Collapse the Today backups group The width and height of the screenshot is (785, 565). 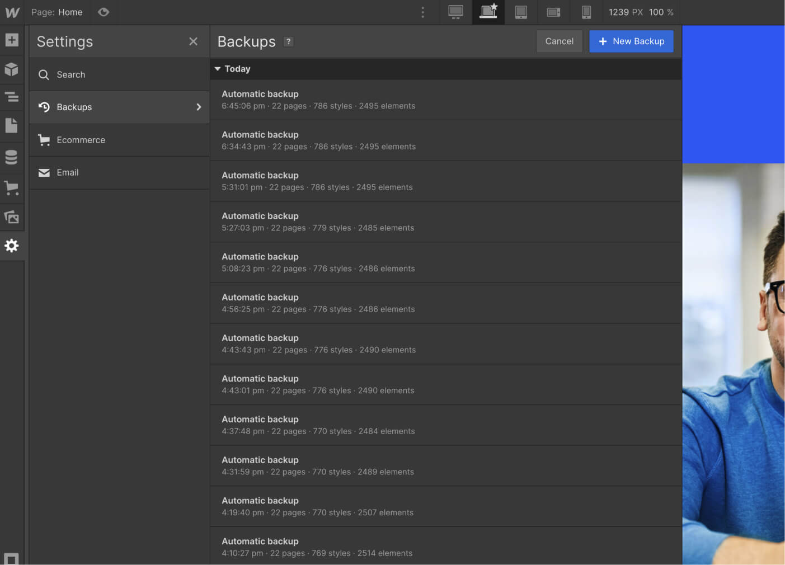tap(218, 69)
